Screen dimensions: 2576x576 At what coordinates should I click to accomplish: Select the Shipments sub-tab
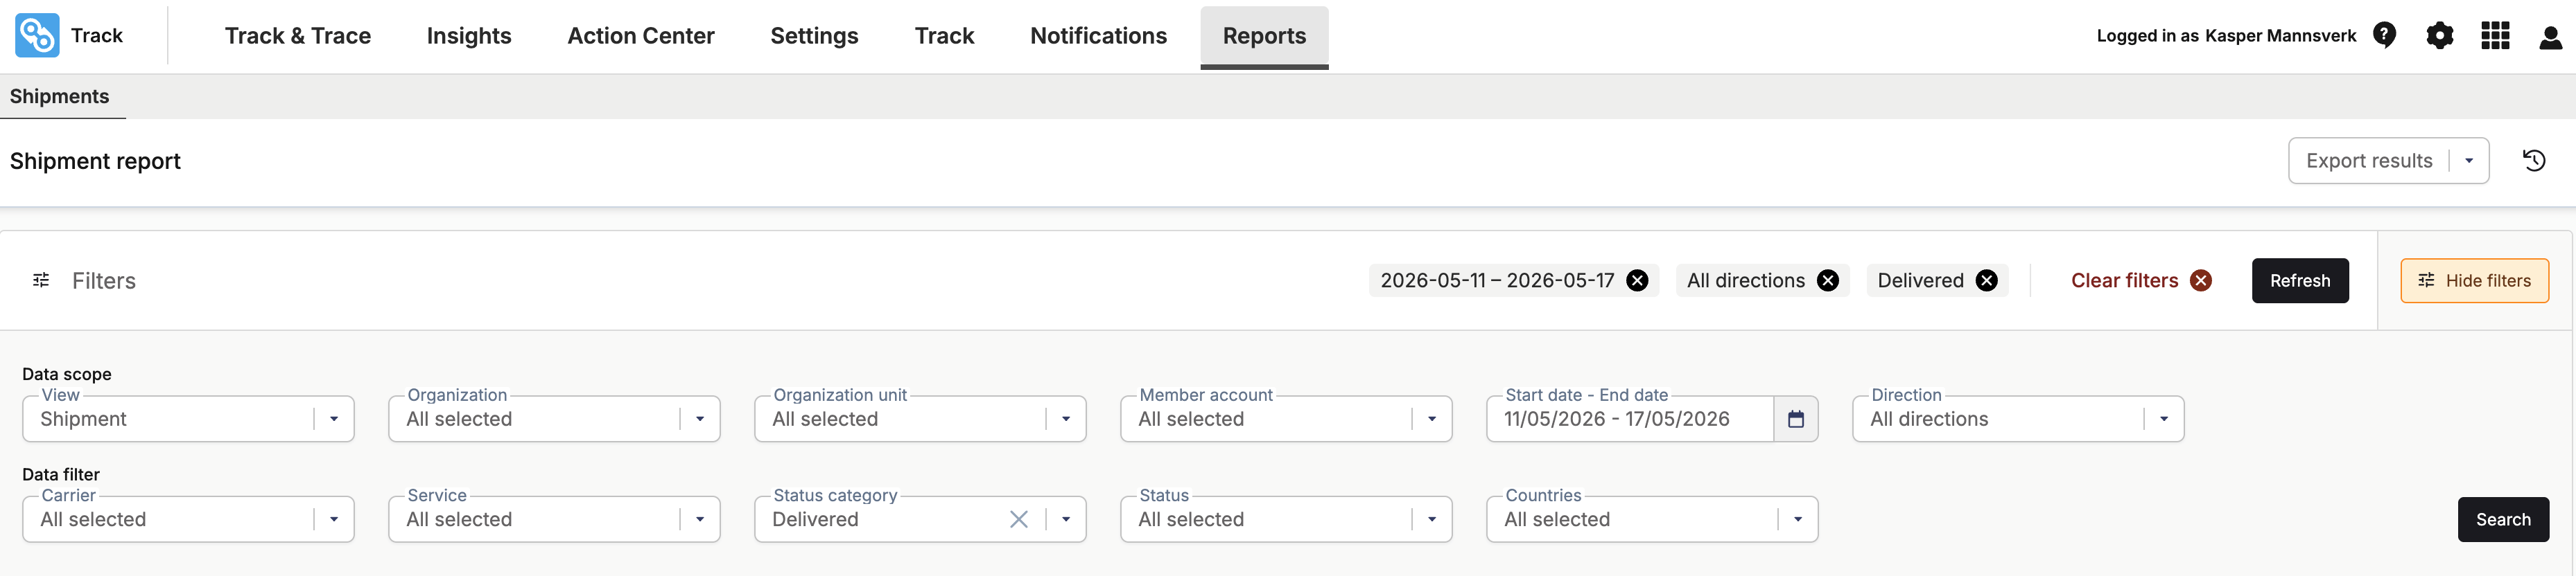[60, 97]
